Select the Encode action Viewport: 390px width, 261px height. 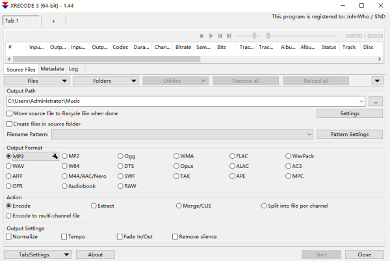18,206
